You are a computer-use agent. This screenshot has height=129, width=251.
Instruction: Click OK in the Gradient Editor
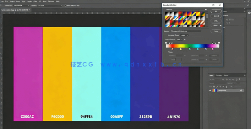pos(216,11)
